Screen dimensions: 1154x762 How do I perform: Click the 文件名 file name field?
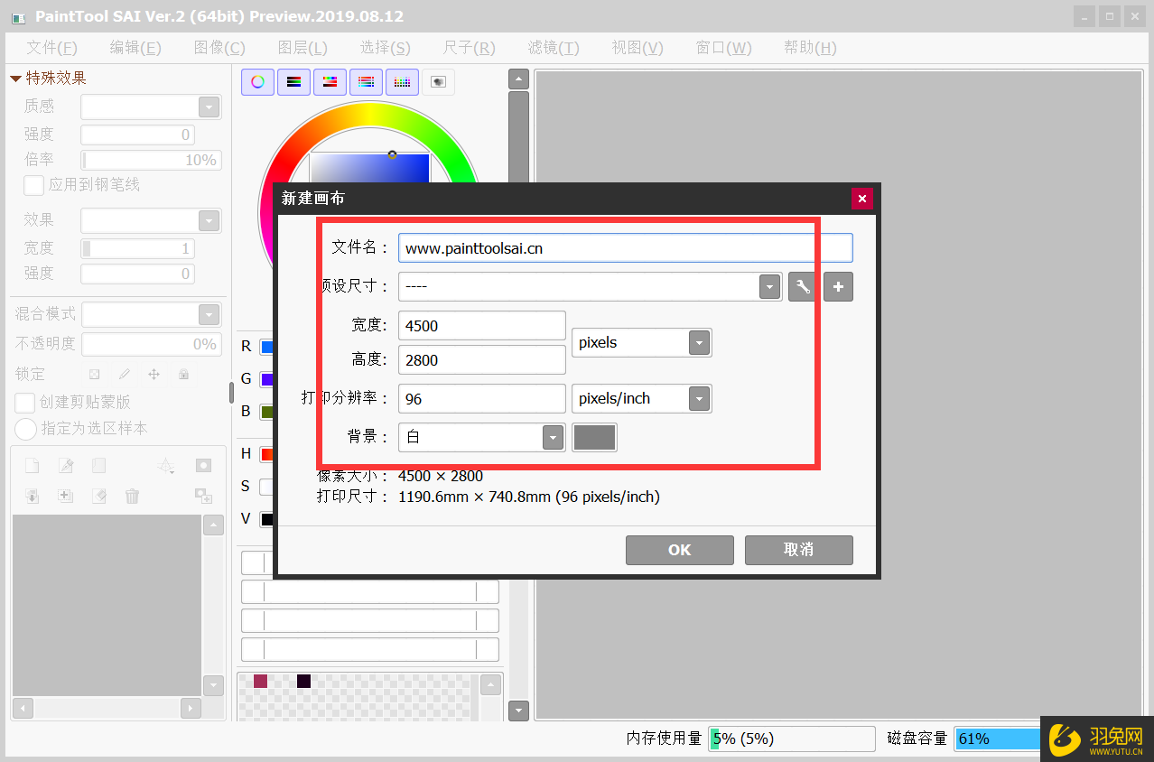tap(625, 248)
